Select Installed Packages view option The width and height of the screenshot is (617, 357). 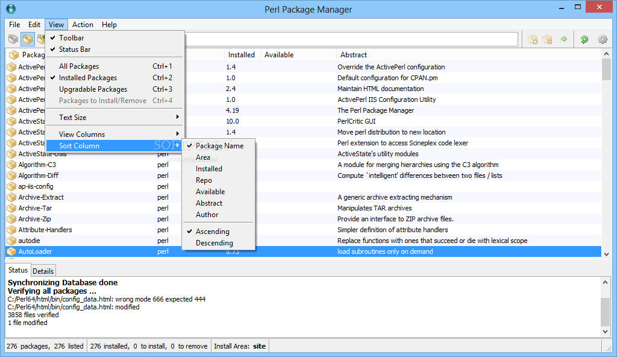coord(115,78)
